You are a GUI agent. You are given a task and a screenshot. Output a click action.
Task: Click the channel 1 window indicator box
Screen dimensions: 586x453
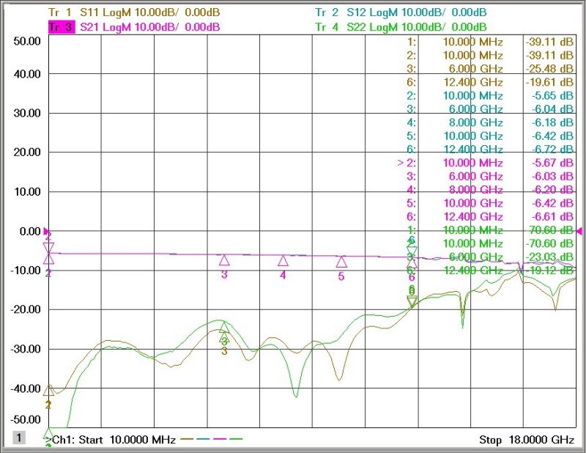(20, 438)
